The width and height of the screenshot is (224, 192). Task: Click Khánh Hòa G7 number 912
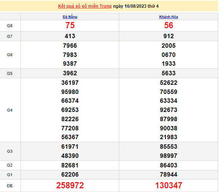(x=169, y=36)
